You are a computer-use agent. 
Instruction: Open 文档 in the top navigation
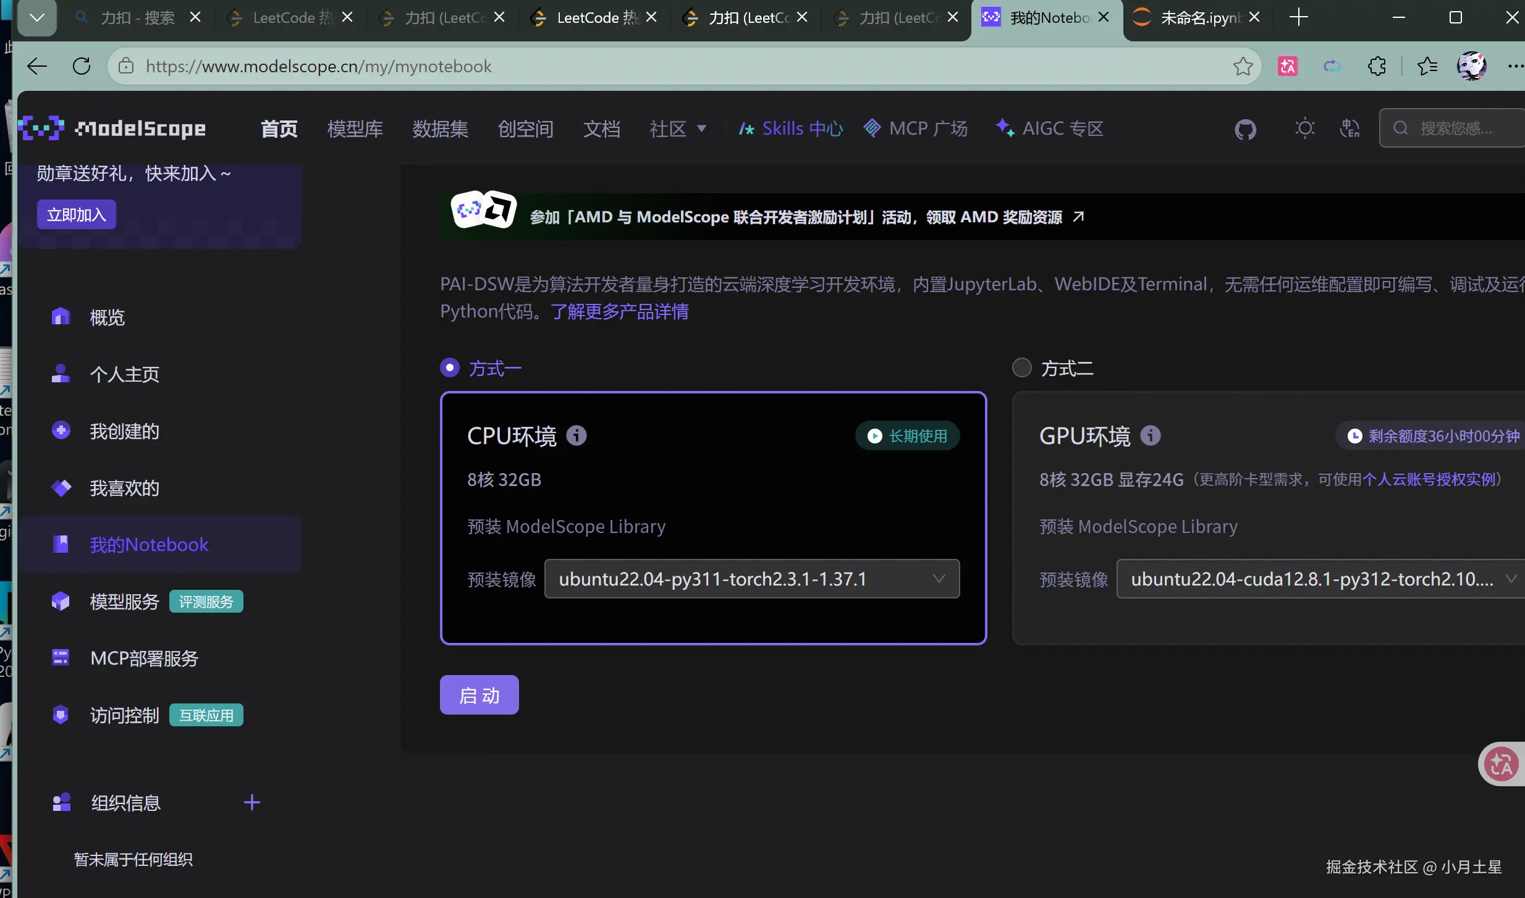(x=602, y=128)
